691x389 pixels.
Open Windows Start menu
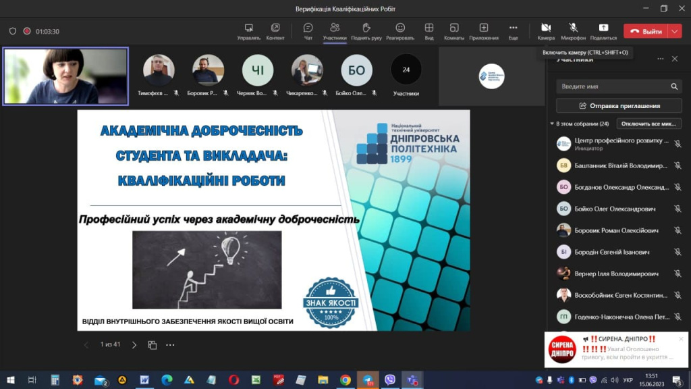(11, 380)
